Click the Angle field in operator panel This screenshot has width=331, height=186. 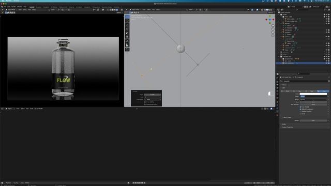(x=153, y=95)
